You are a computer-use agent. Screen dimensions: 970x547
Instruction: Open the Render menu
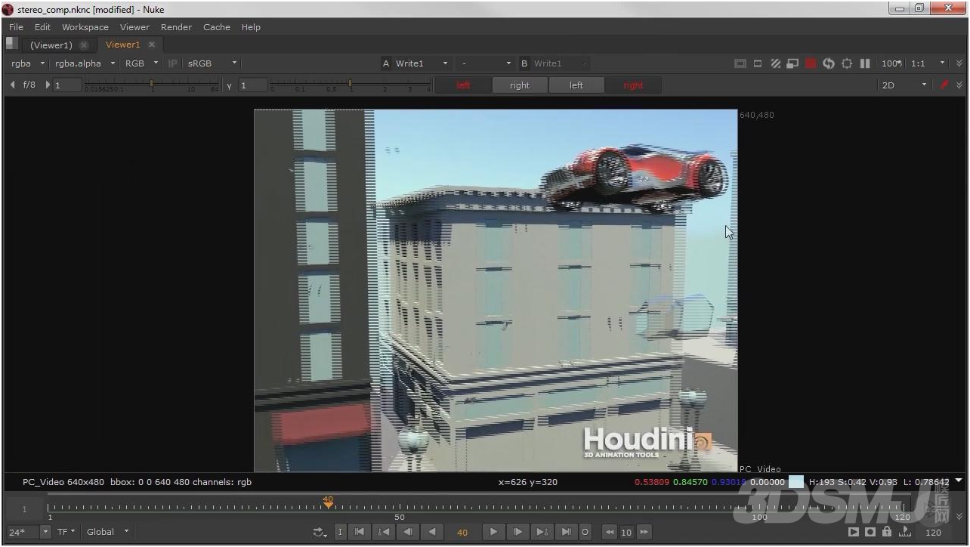click(176, 27)
